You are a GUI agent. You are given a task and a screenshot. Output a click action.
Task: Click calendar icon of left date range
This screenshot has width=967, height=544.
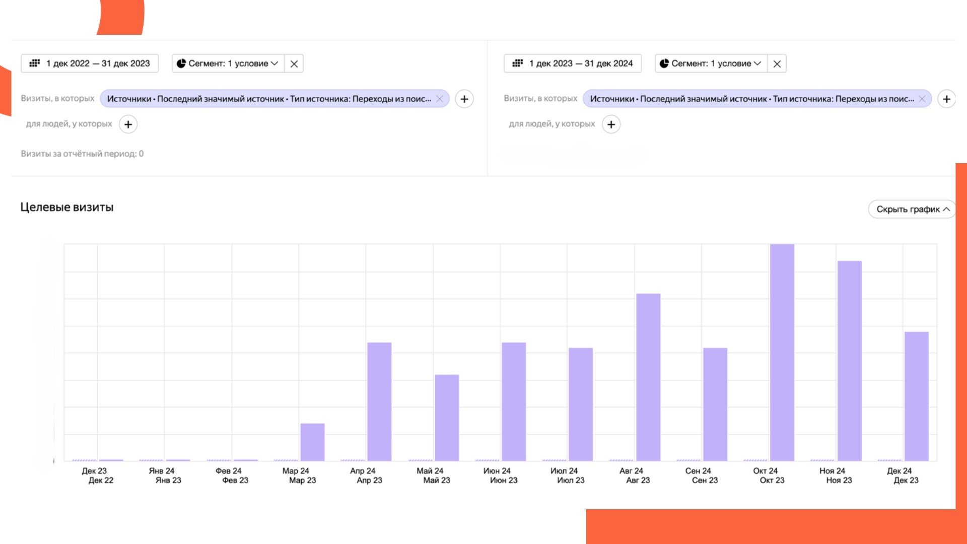click(34, 63)
